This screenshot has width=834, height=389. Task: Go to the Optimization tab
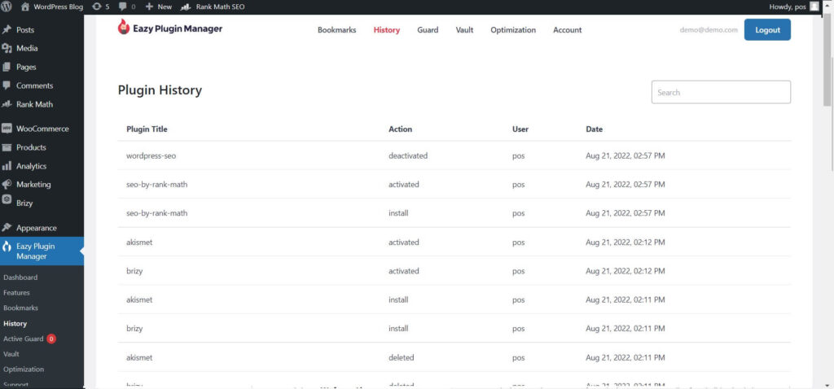click(513, 30)
